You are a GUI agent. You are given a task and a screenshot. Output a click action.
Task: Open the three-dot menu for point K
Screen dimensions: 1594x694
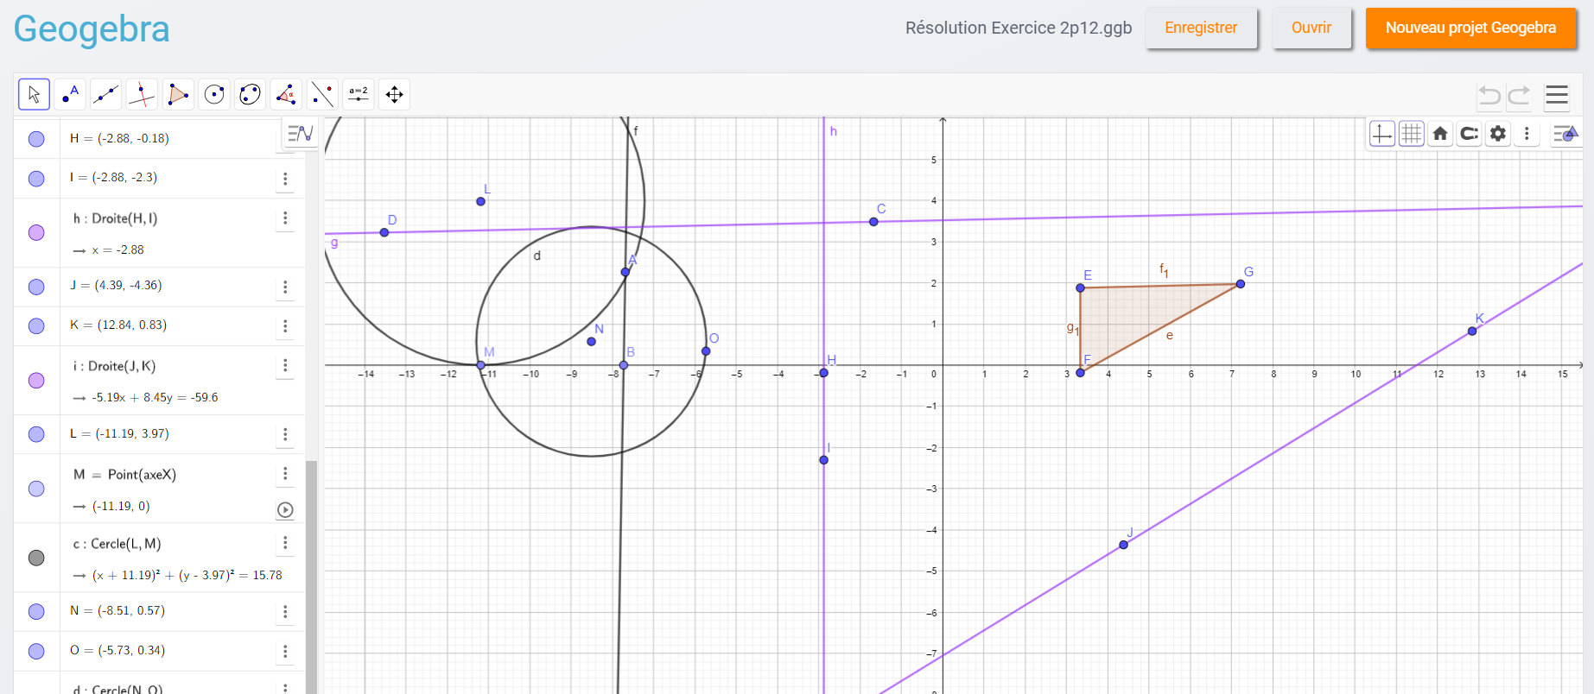pos(285,326)
